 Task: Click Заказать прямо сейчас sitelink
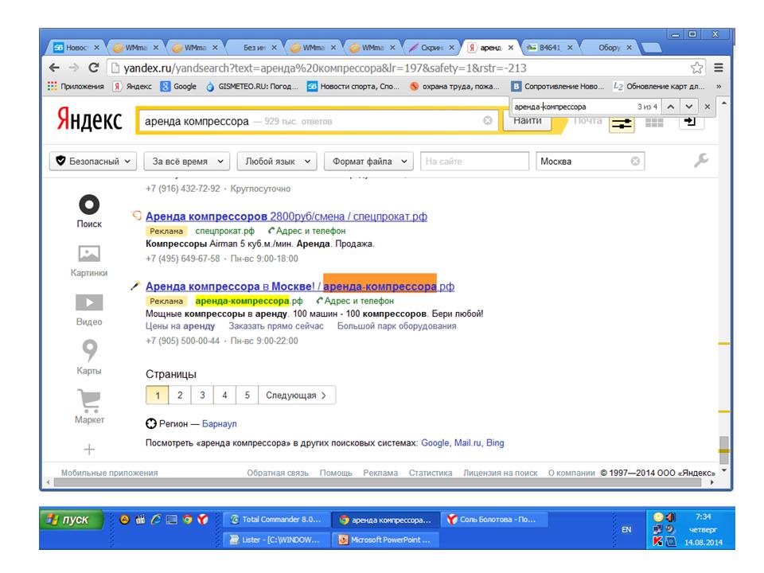[276, 326]
